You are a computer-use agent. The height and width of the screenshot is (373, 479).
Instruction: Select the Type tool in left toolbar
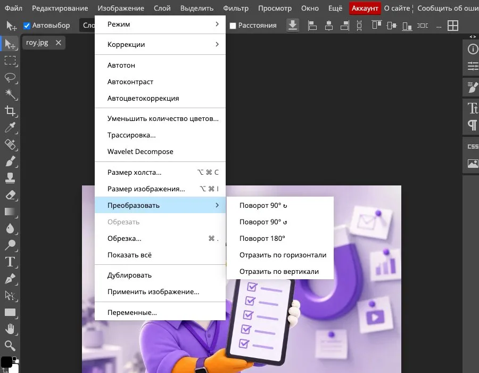click(x=10, y=262)
